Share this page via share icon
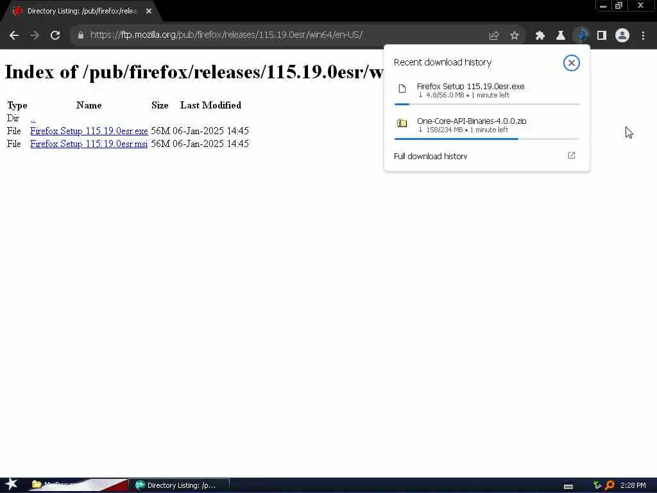The image size is (657, 493). tap(494, 36)
